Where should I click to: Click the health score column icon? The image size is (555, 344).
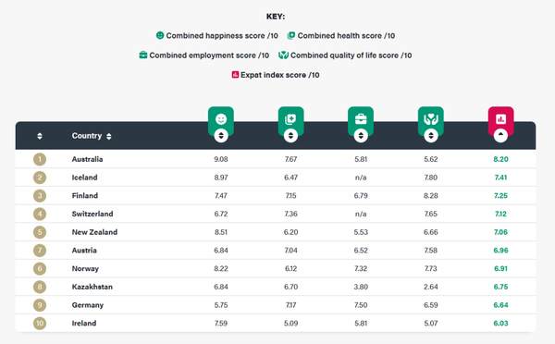(290, 119)
